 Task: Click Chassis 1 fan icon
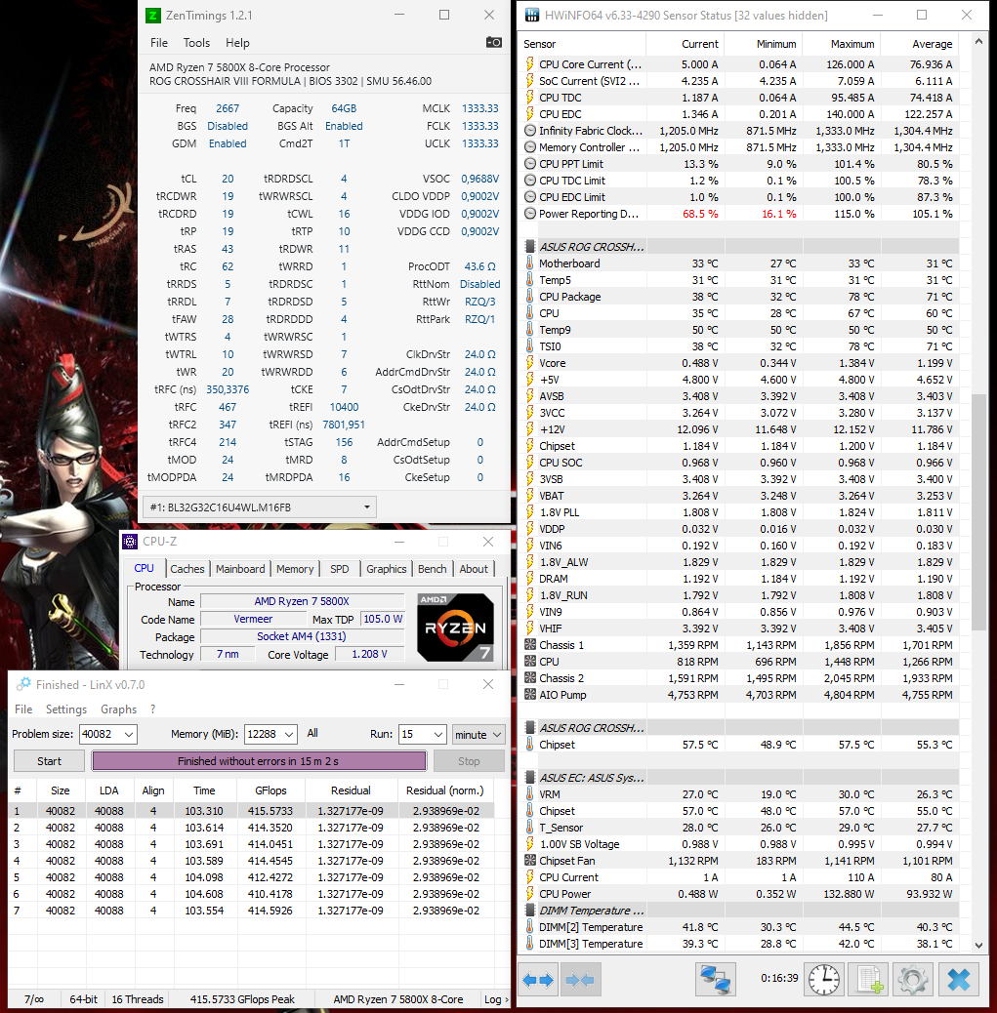click(530, 645)
